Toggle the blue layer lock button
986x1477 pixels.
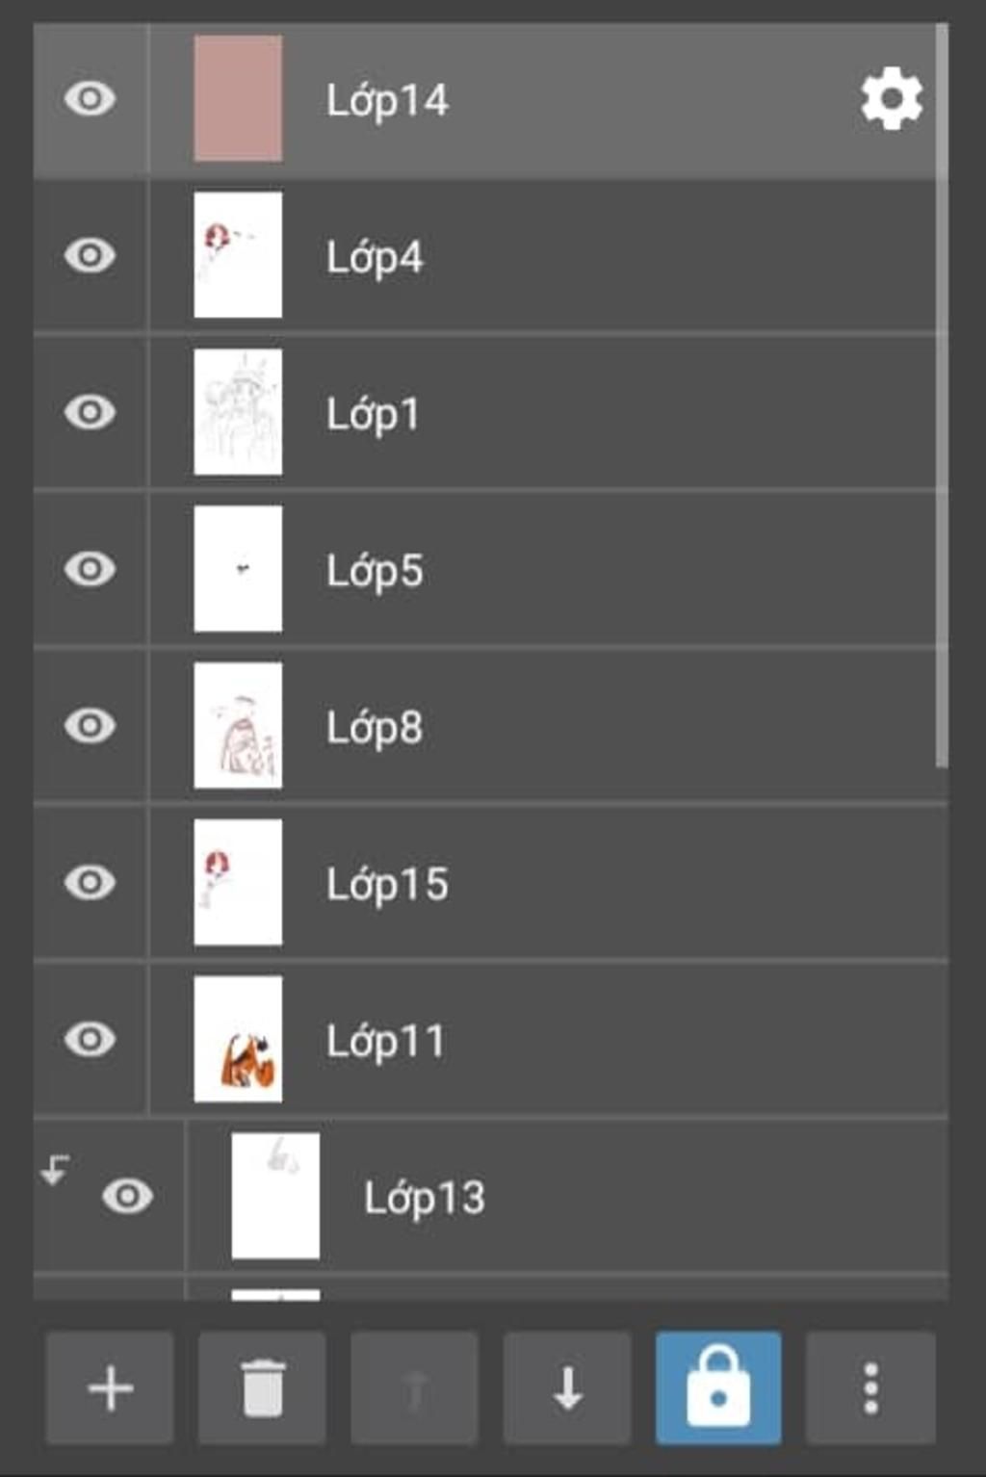tap(718, 1387)
